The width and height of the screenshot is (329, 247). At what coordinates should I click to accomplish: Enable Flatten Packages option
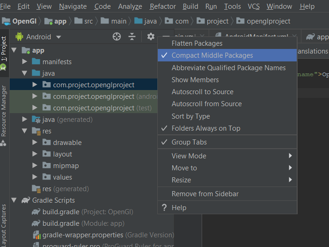[227, 43]
